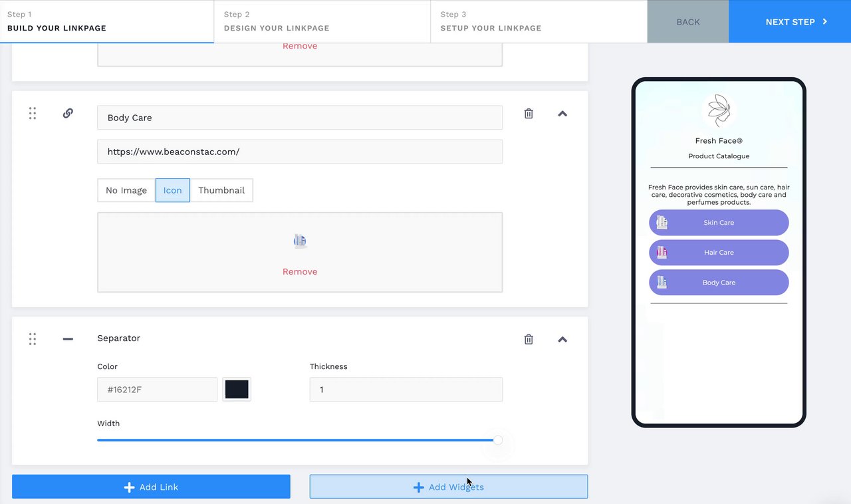Select the Icon image option
This screenshot has width=851, height=504.
pos(173,190)
